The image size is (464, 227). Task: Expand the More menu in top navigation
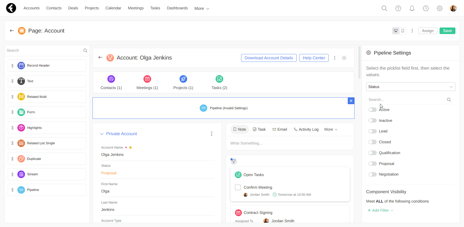(x=202, y=9)
